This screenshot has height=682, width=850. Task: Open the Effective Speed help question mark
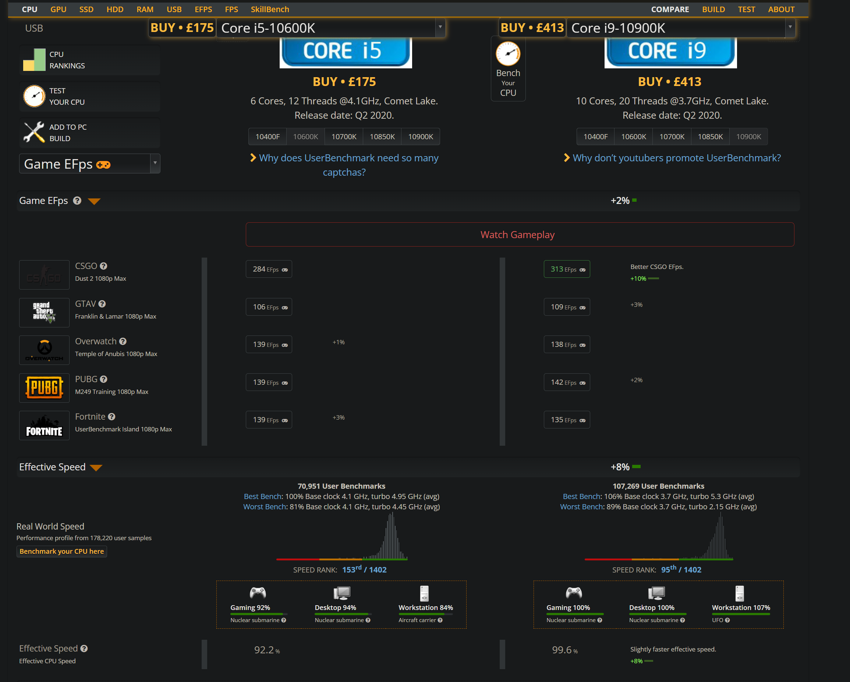coord(84,649)
